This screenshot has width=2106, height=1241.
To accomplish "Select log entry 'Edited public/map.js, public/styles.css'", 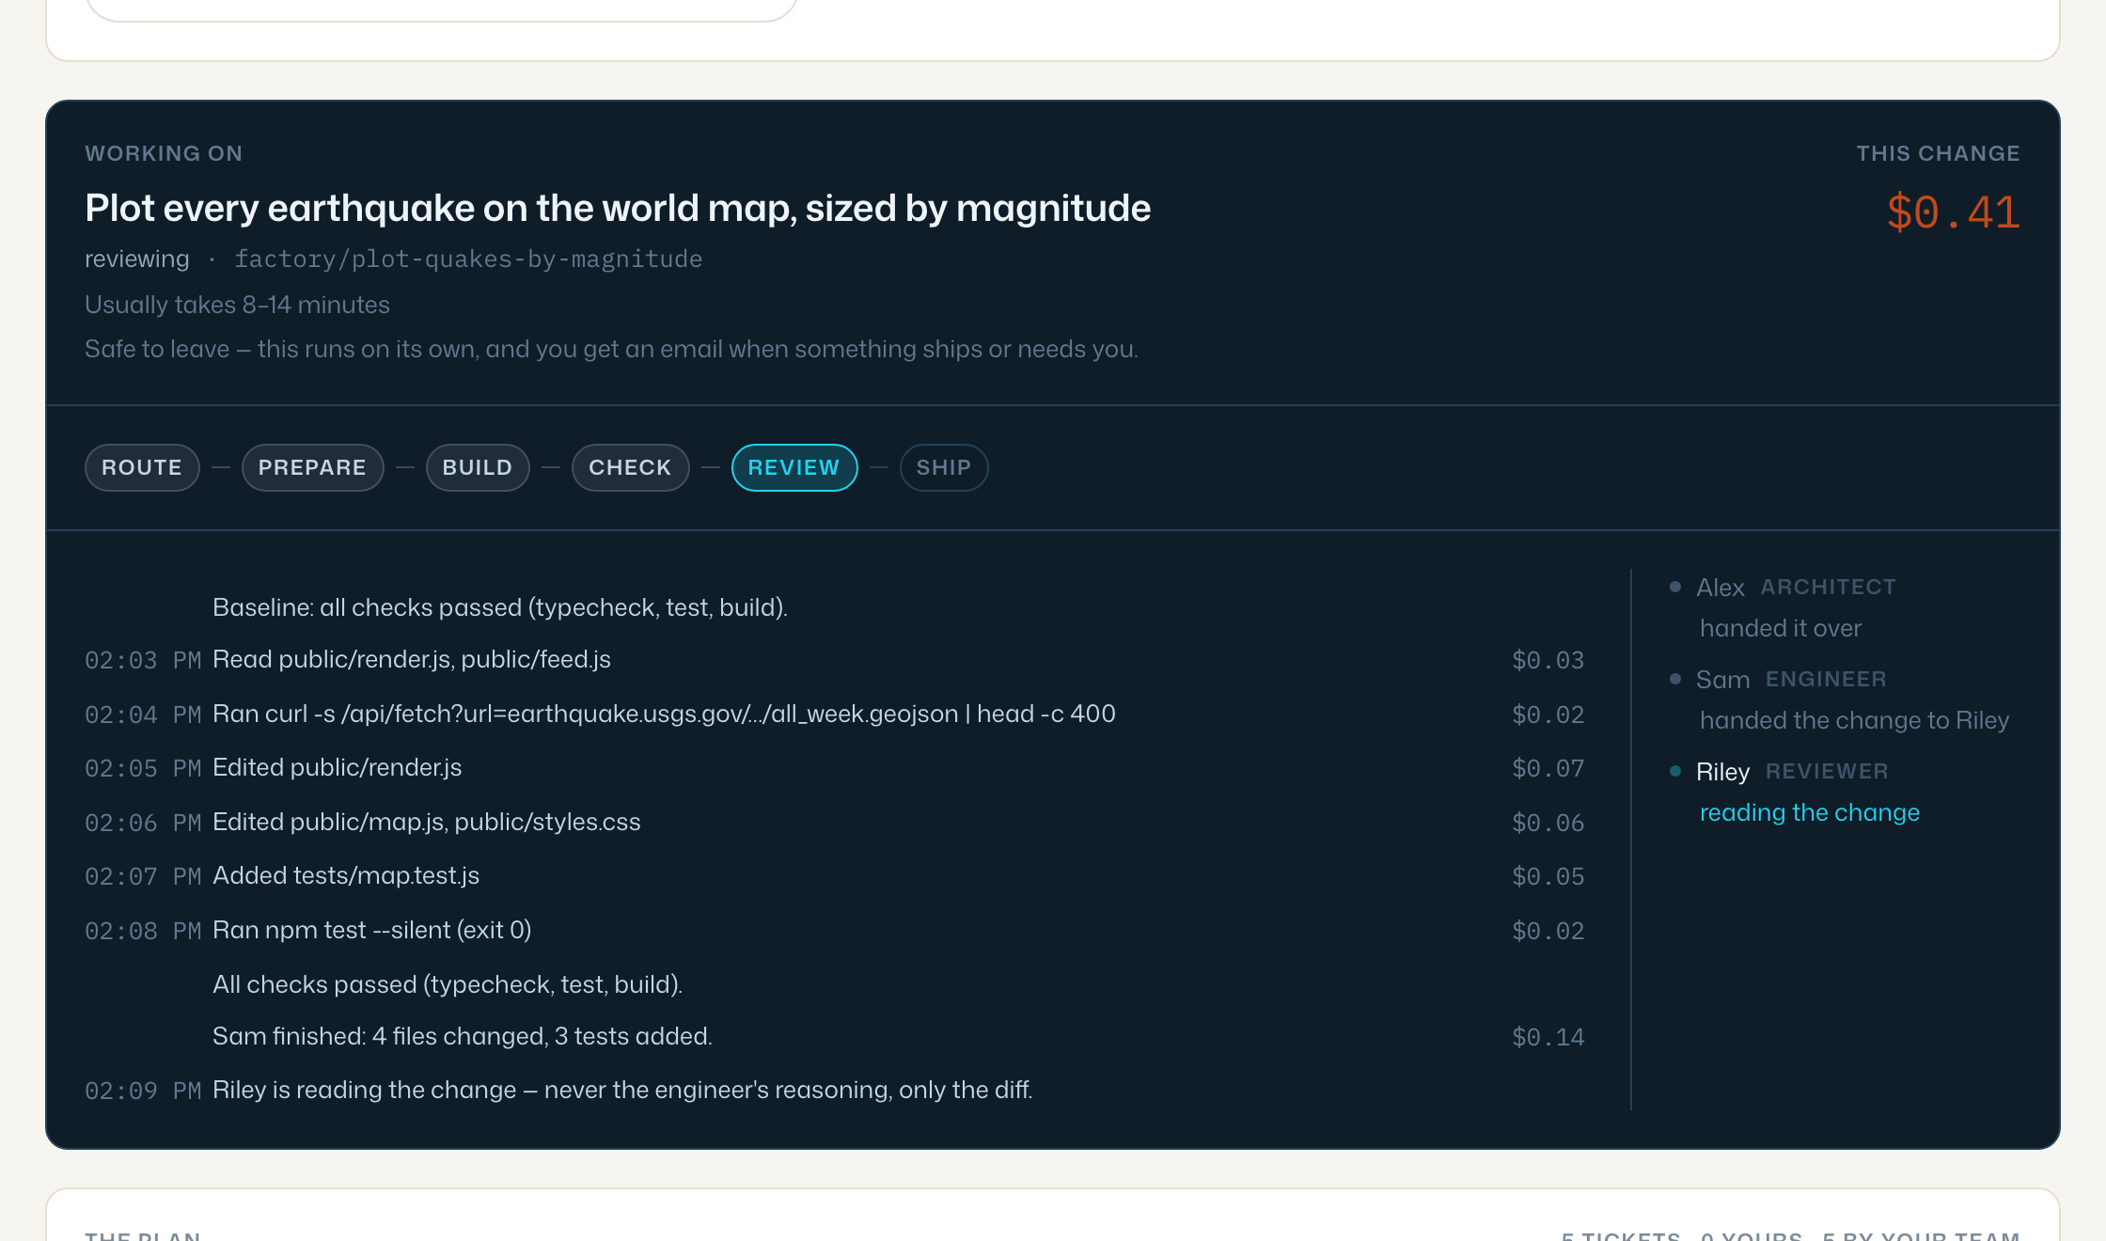I will click(427, 823).
